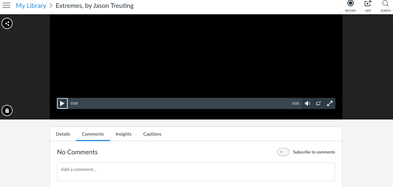Click the share icon beside the video

coord(7,24)
